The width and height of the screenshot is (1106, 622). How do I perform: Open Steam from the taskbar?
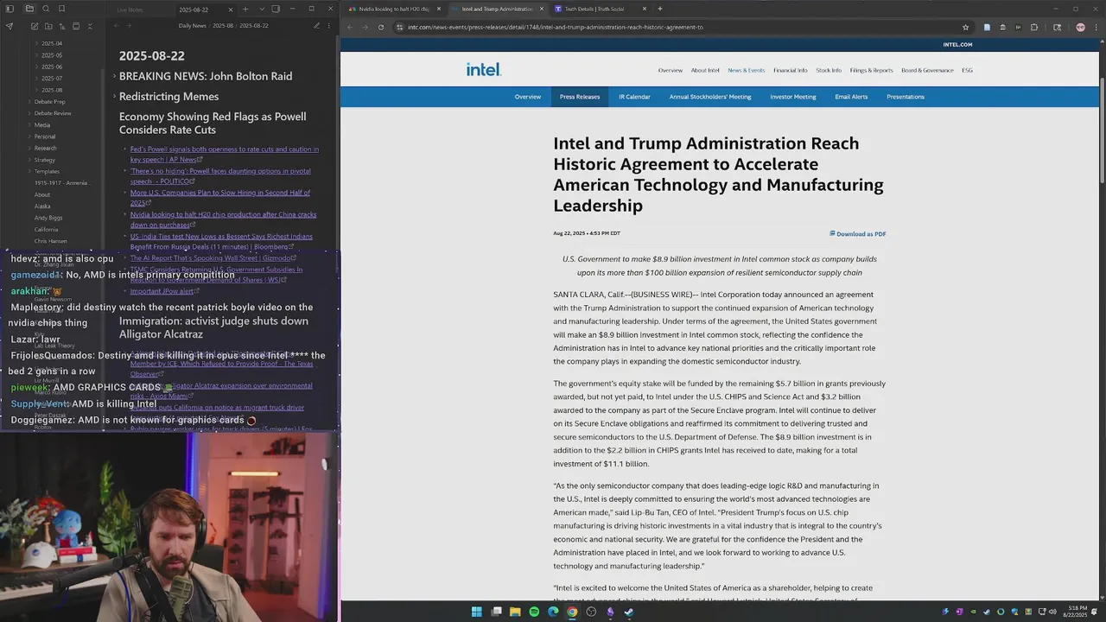[x=629, y=612]
